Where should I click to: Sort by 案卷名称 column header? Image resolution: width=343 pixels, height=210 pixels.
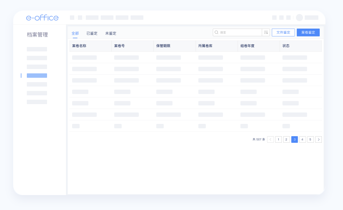click(x=79, y=46)
